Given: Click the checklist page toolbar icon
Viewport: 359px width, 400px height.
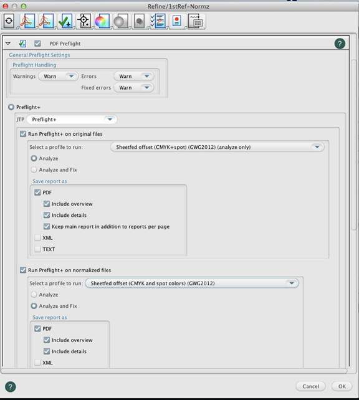Looking at the screenshot, I should click(x=158, y=21).
